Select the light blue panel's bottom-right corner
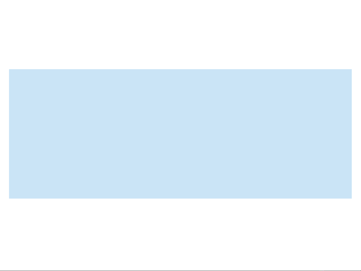361x271 pixels. pyautogui.click(x=352, y=198)
